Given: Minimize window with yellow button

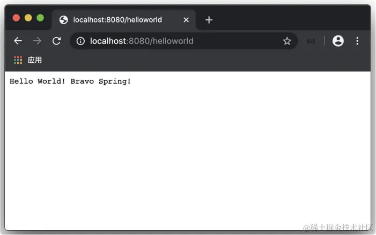Looking at the screenshot, I should [x=28, y=18].
